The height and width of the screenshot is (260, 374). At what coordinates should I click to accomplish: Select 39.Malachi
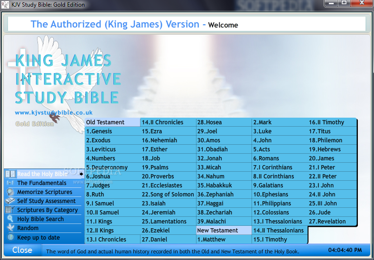pyautogui.click(x=224, y=222)
